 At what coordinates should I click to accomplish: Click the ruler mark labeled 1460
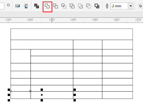pyautogui.click(x=95, y=20)
